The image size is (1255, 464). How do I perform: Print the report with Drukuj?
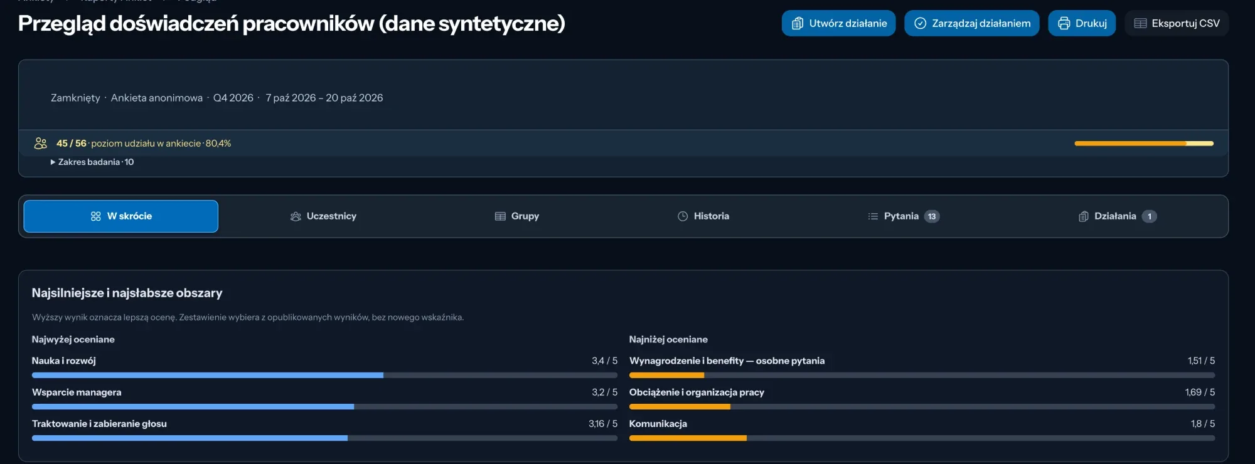pyautogui.click(x=1082, y=23)
